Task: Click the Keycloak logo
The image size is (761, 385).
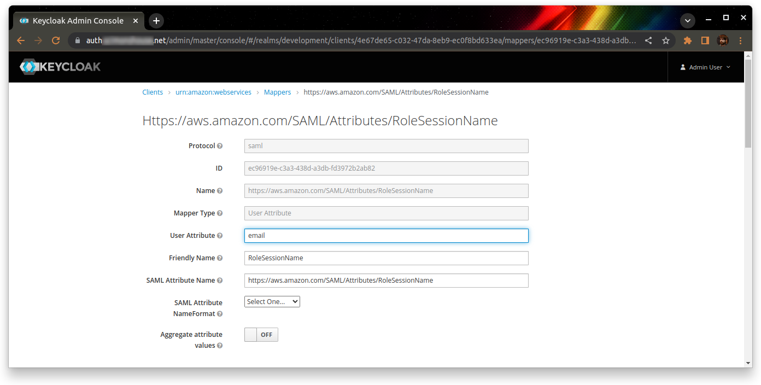Action: (x=60, y=67)
